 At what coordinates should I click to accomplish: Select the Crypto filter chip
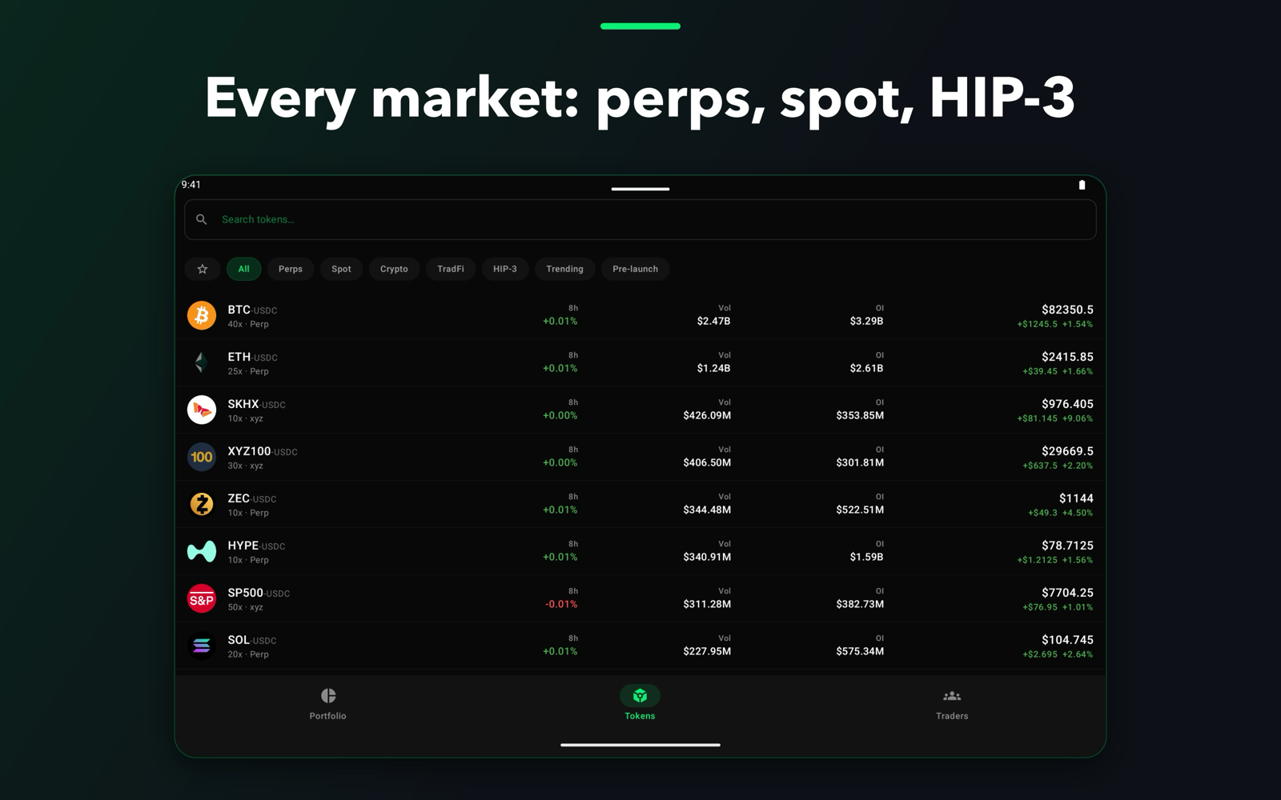[394, 269]
